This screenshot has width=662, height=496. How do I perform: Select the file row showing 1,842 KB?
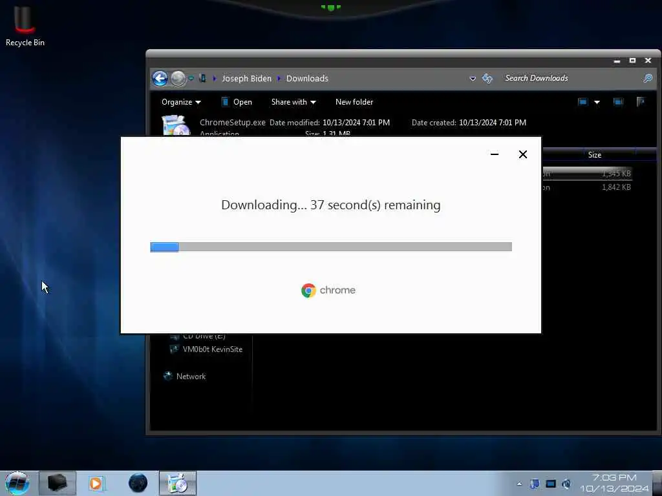pyautogui.click(x=587, y=187)
